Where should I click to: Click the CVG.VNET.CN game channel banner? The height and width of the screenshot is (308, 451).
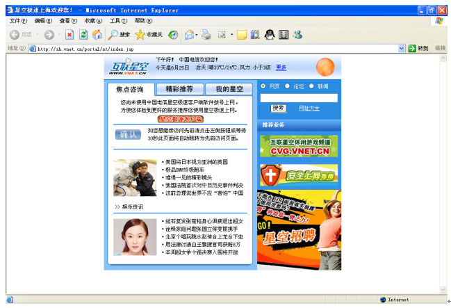299,146
